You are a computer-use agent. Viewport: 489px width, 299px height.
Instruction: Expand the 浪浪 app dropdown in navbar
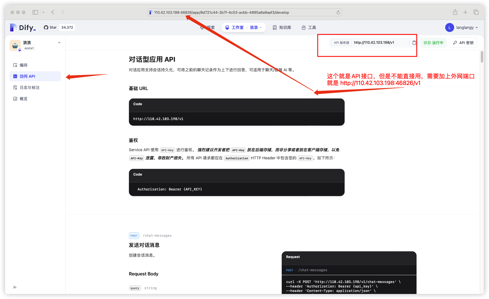pos(256,27)
